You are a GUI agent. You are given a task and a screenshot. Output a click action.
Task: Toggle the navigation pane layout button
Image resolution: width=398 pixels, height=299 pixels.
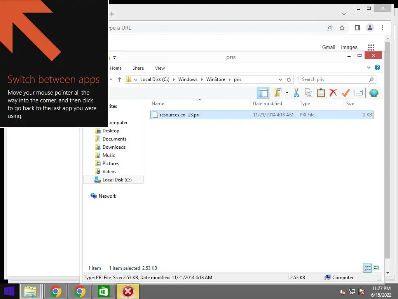click(x=263, y=93)
